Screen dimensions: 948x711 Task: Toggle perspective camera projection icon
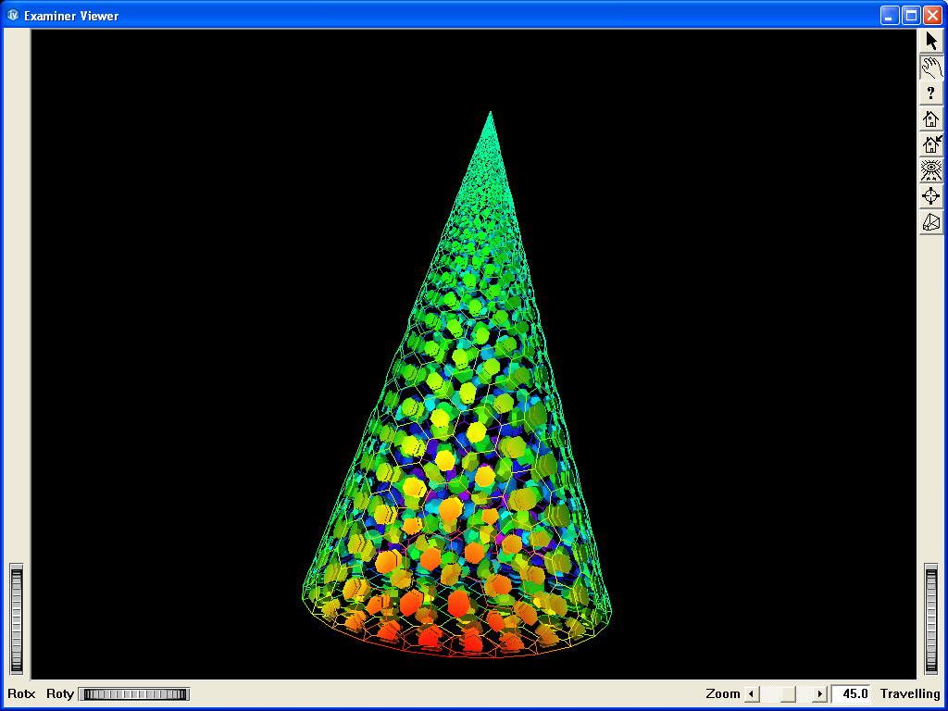[x=930, y=221]
